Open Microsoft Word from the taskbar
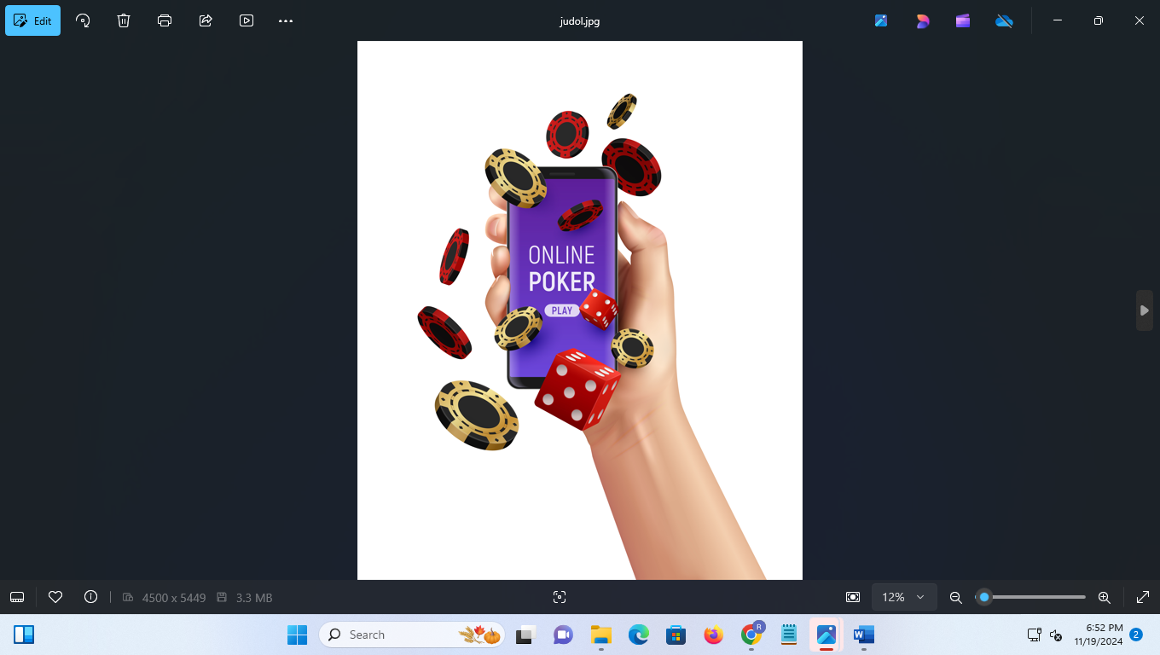 863,635
